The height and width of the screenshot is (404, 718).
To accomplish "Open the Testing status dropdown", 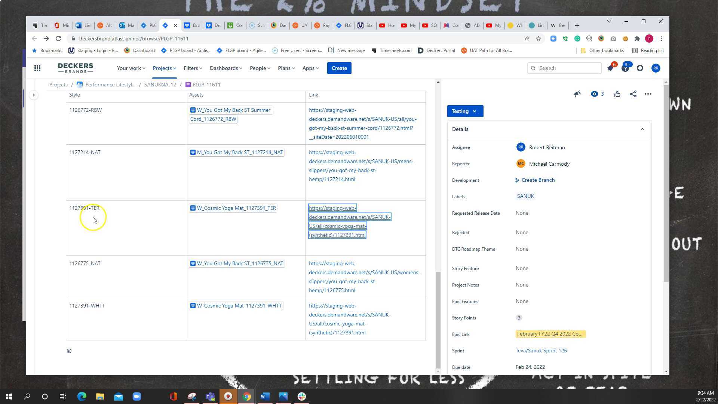I will [465, 111].
